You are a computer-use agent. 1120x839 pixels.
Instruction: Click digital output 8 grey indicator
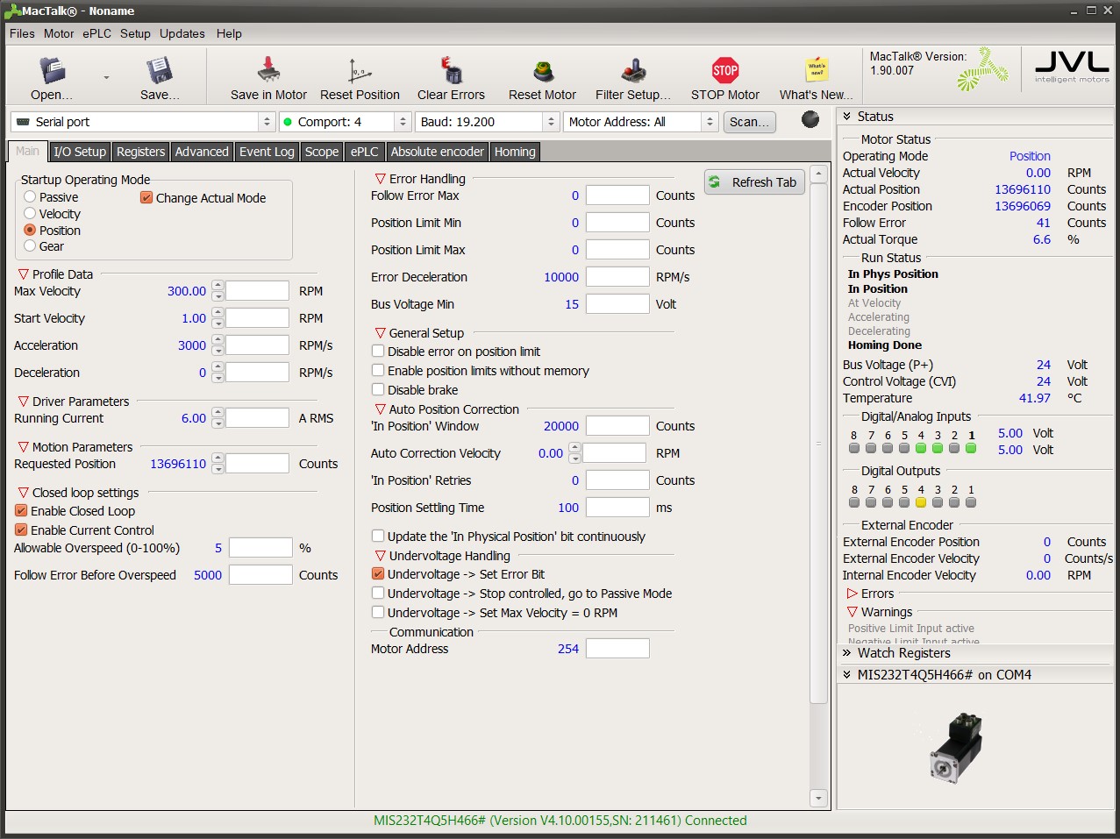click(x=854, y=502)
